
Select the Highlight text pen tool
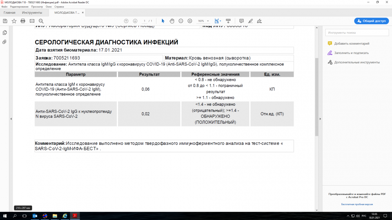pyautogui.click(x=250, y=21)
